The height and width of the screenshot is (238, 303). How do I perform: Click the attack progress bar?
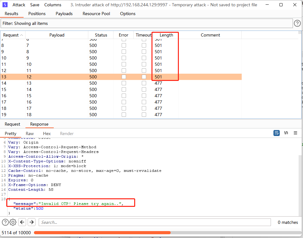167,233
